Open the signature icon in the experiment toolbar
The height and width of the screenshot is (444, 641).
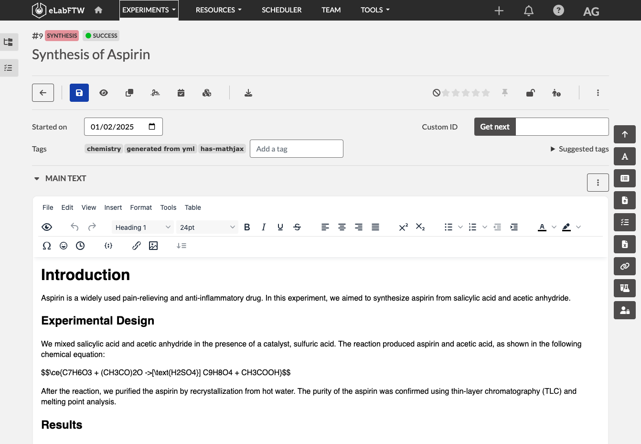click(155, 93)
